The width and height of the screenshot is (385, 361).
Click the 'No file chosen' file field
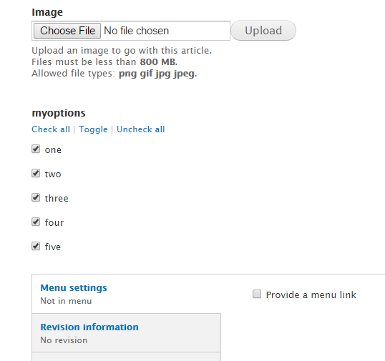click(x=131, y=31)
